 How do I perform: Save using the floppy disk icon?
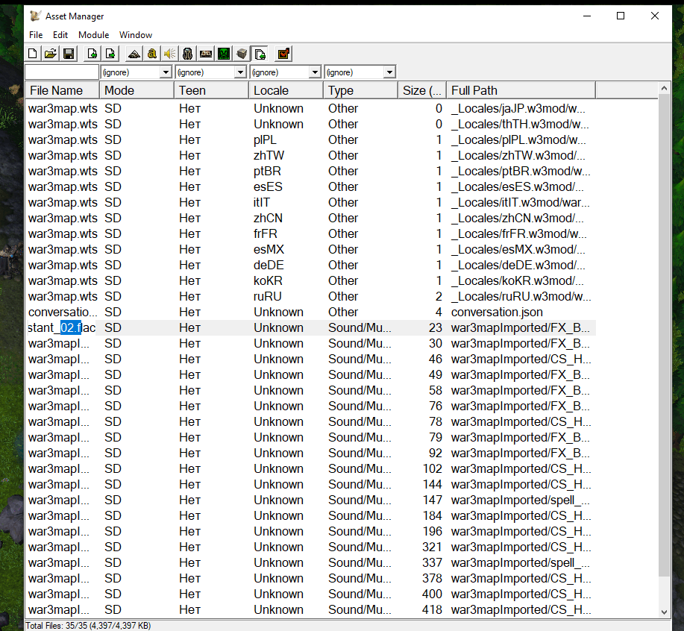click(69, 54)
